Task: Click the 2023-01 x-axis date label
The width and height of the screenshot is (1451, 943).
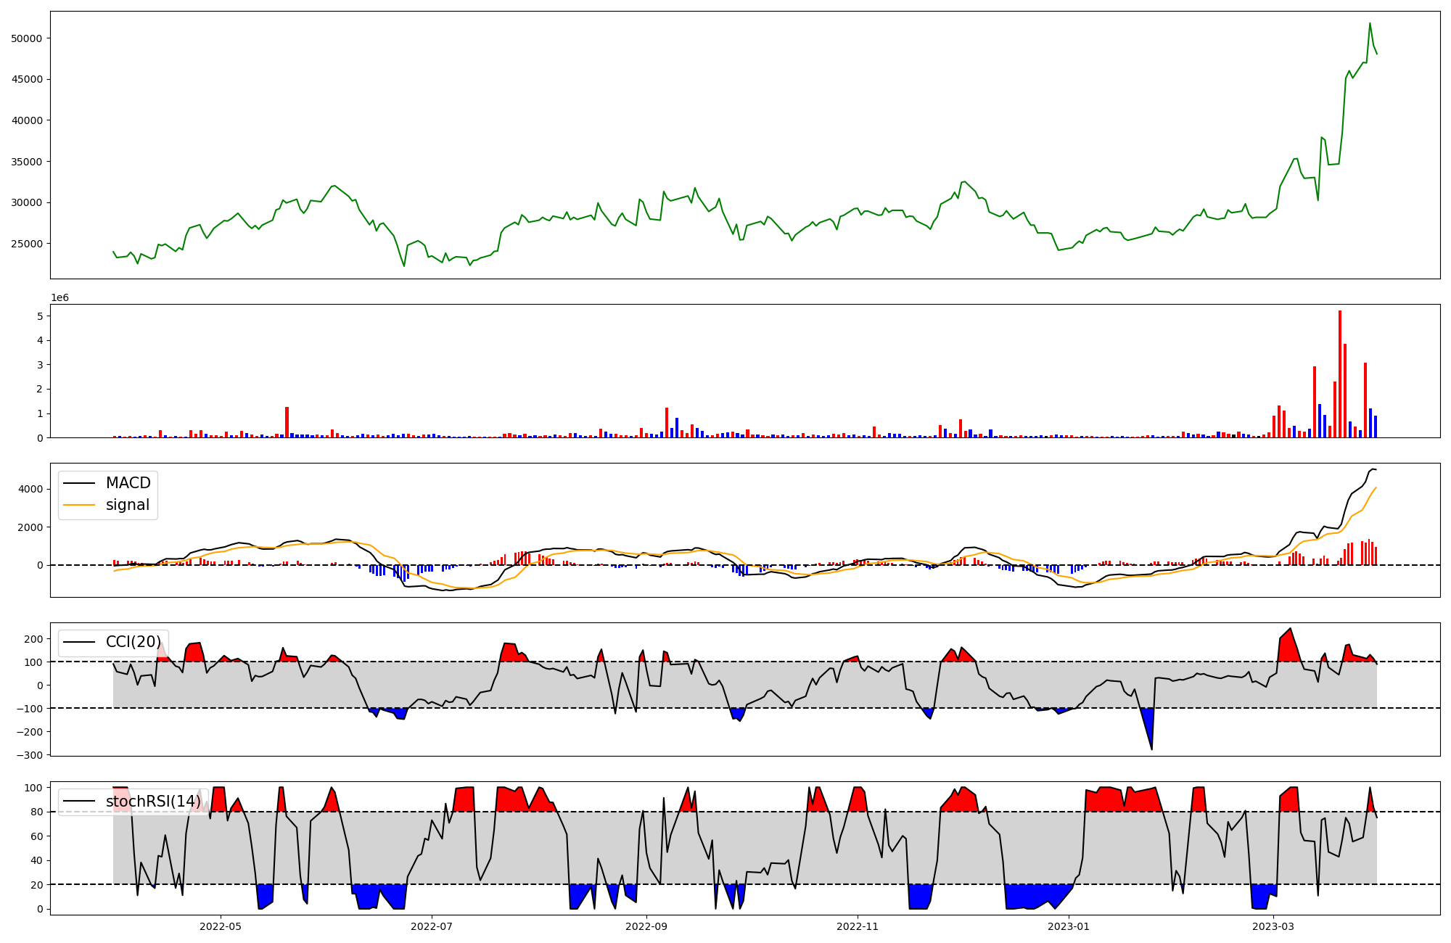Action: tap(1069, 926)
